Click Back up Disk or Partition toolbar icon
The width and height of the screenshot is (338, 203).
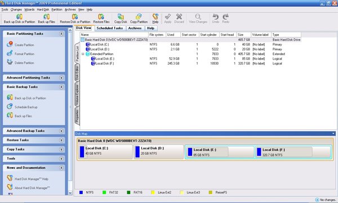coord(19,17)
